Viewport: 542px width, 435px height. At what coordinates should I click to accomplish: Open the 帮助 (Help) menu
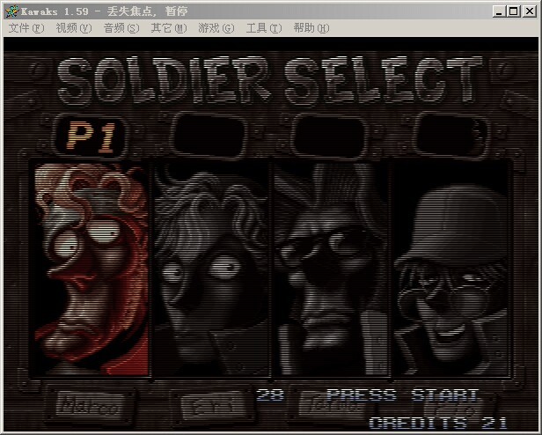(x=311, y=28)
